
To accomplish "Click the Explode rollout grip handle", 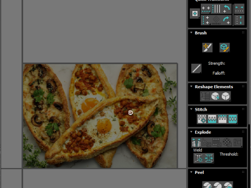I will point(243,132).
